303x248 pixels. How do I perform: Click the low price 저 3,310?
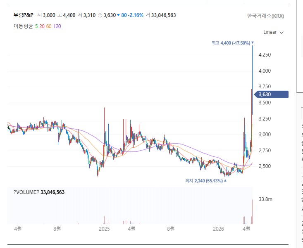tap(86, 15)
